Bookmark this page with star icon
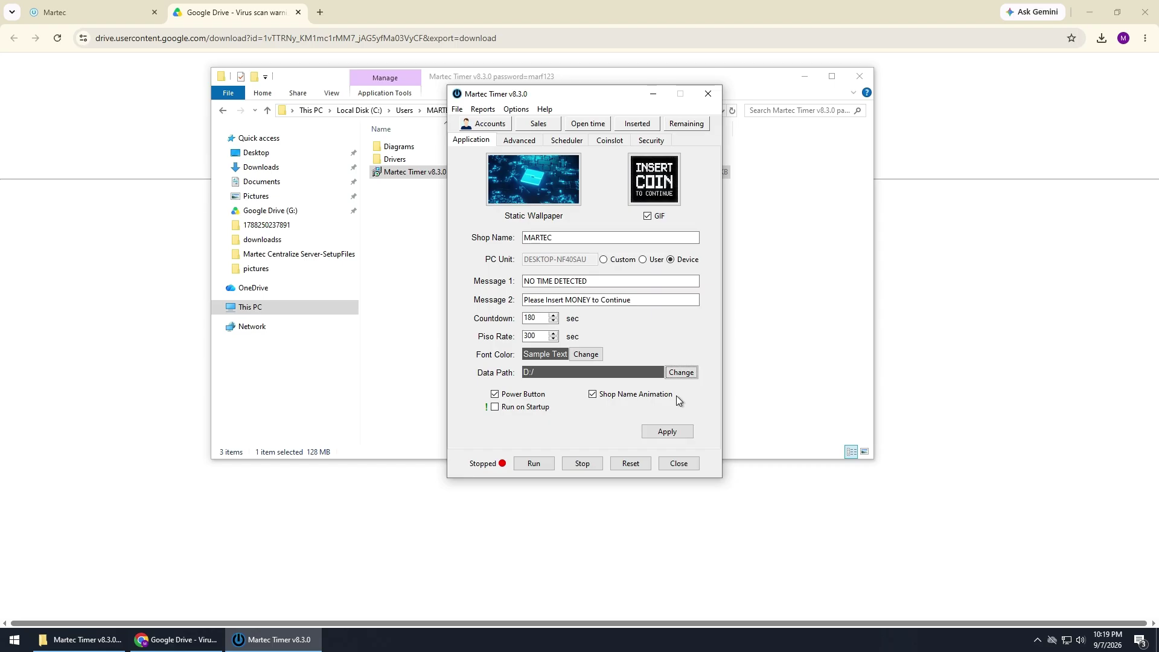This screenshot has width=1159, height=652. pyautogui.click(x=1071, y=38)
